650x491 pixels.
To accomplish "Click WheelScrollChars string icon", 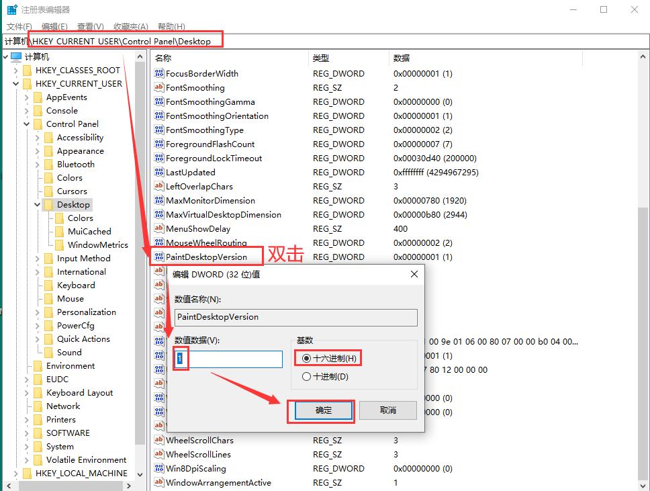I will (158, 441).
